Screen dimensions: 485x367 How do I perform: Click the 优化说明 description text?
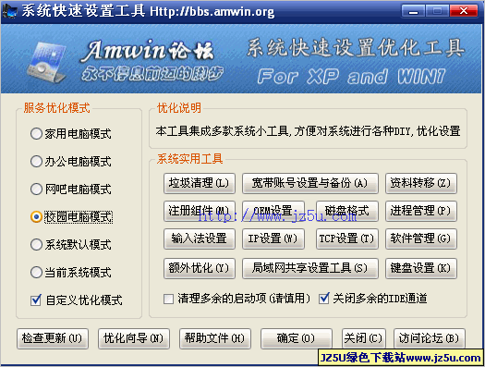click(x=308, y=131)
